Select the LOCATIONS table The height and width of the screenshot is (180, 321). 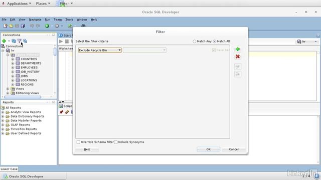29,80
